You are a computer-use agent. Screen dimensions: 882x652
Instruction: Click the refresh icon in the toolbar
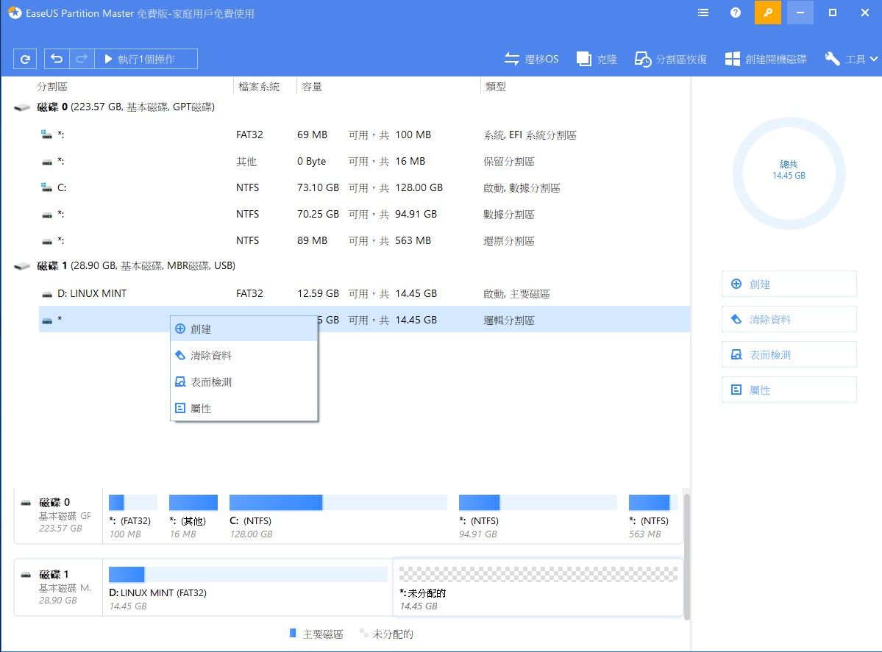tap(25, 60)
